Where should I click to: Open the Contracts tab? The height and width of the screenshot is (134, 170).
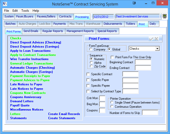(x=65, y=16)
